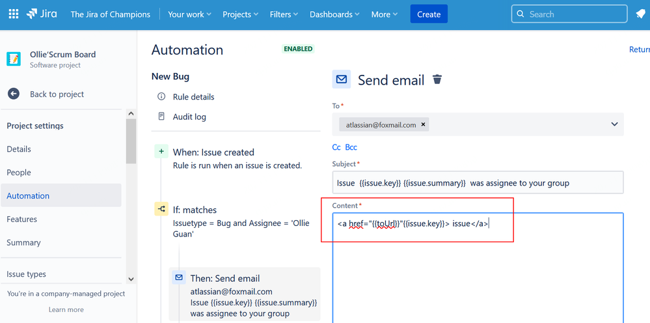Open Features in project settings
This screenshot has width=650, height=323.
(61, 219)
